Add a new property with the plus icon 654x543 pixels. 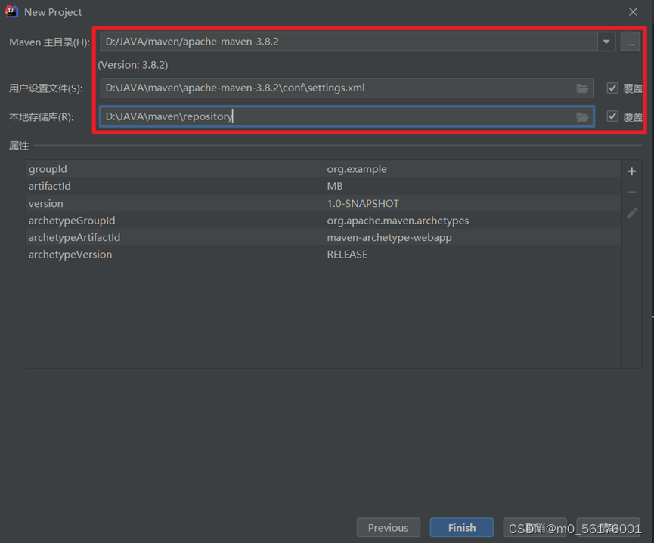click(631, 171)
